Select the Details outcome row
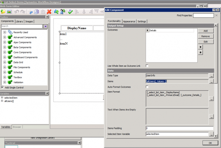The width and height of the screenshot is (221, 148). tap(170, 30)
